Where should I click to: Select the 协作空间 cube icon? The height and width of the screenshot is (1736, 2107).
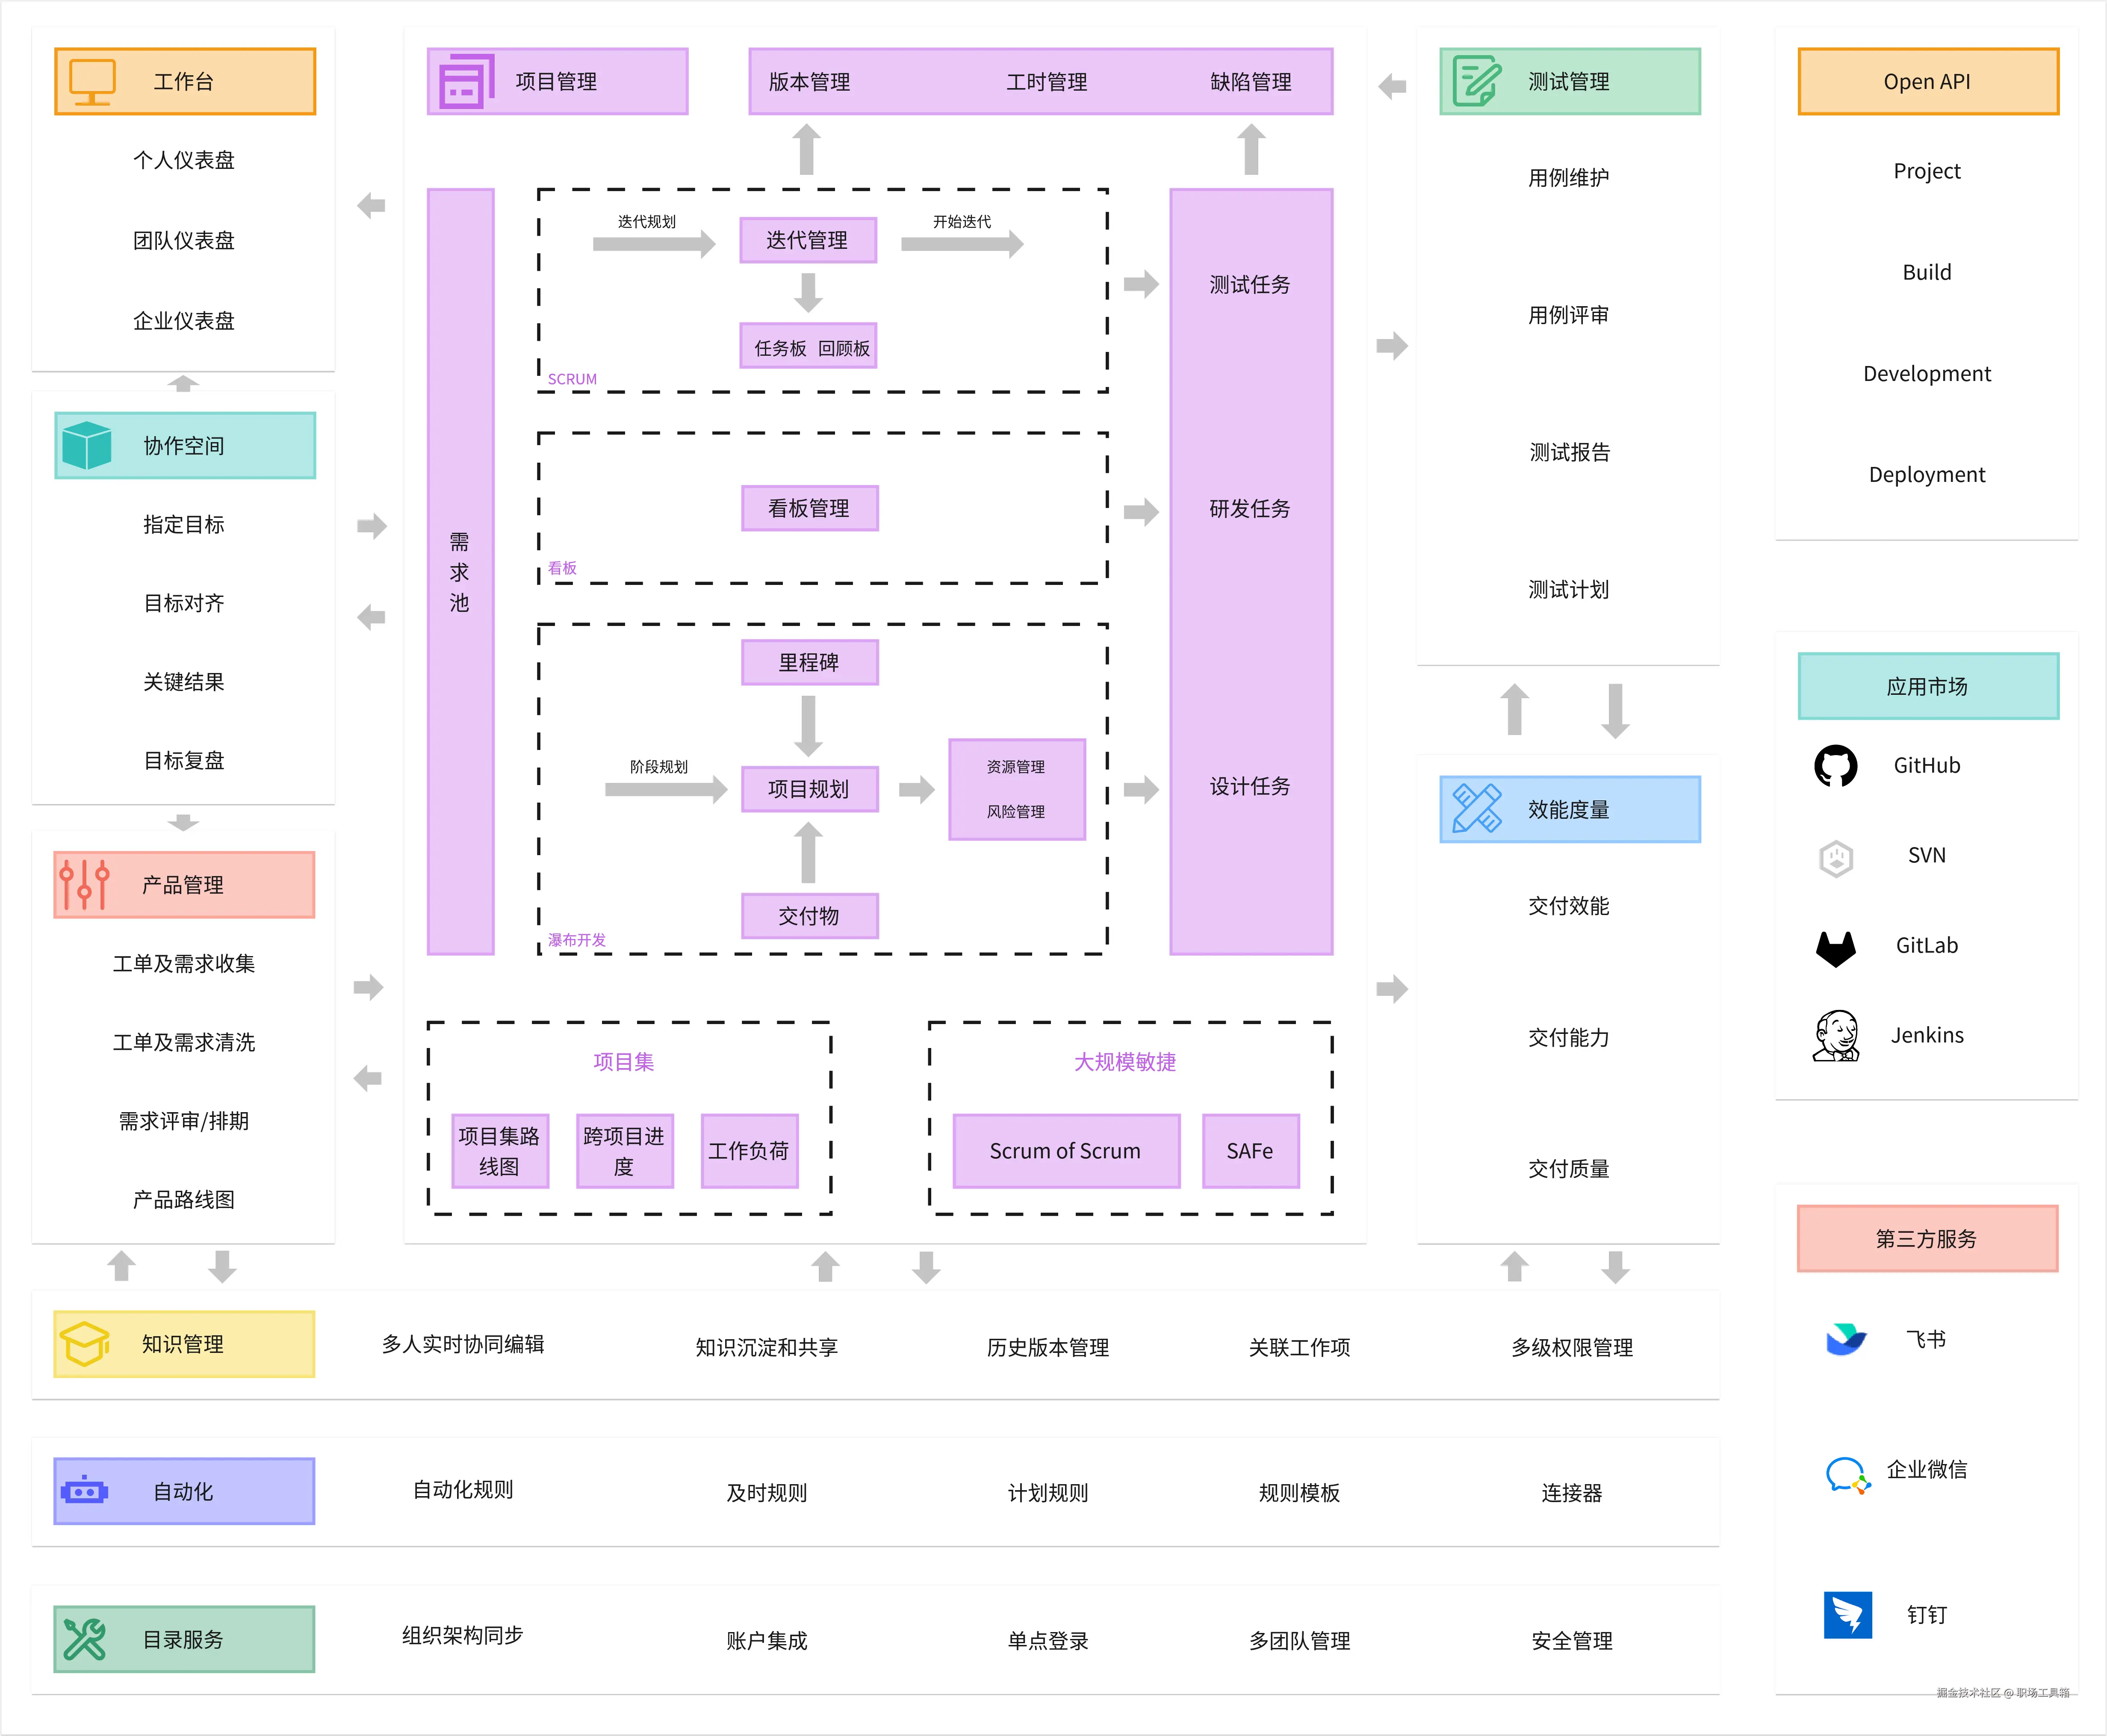click(88, 446)
